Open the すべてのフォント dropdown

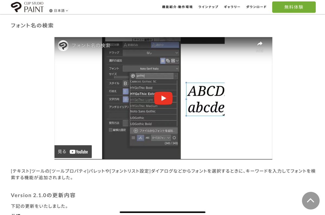(161, 138)
